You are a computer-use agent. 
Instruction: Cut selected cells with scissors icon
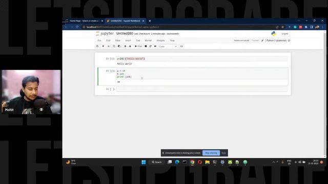[109, 47]
